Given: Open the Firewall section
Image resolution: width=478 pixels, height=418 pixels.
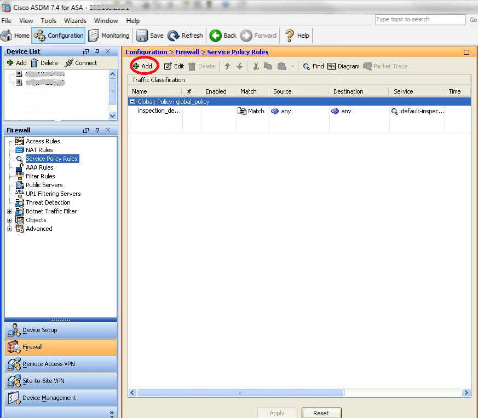Looking at the screenshot, I should point(61,347).
